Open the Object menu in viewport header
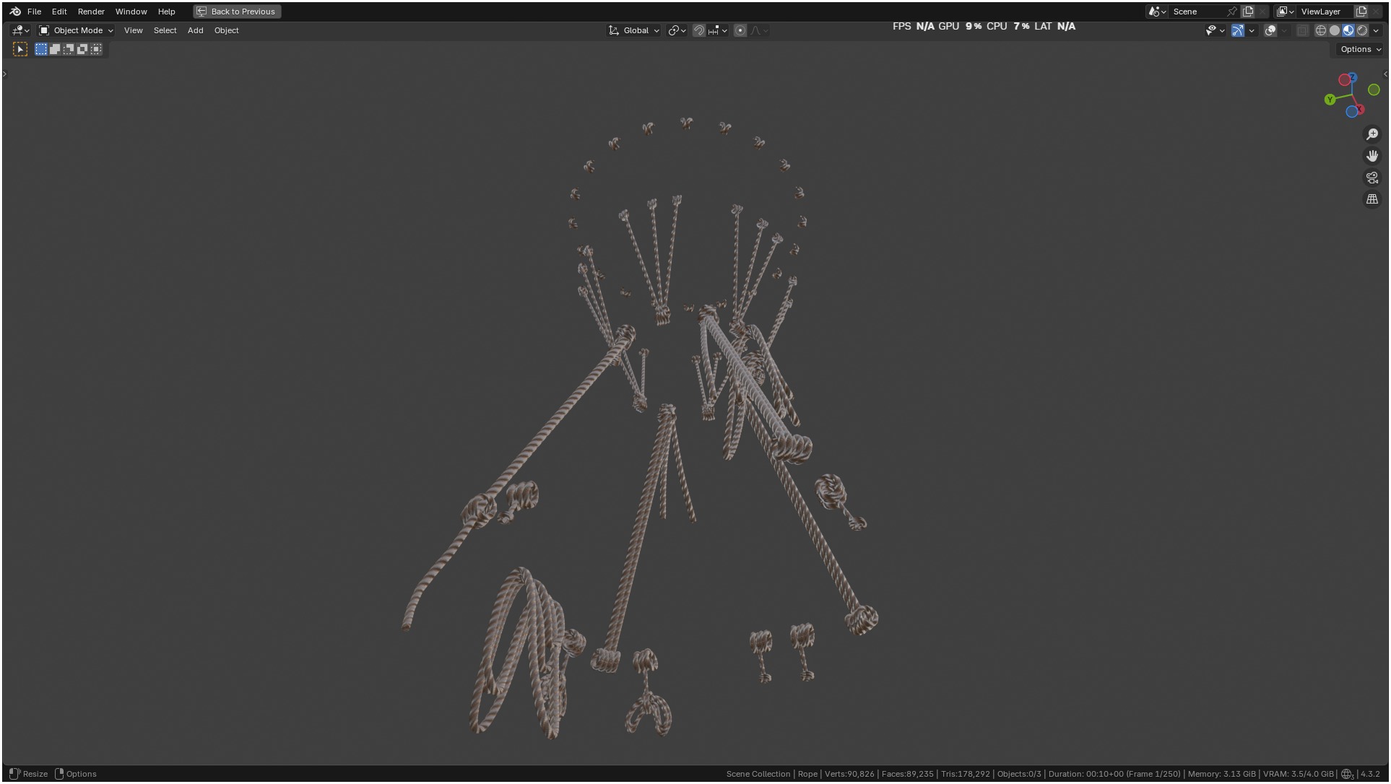This screenshot has height=784, width=1391. tap(226, 30)
